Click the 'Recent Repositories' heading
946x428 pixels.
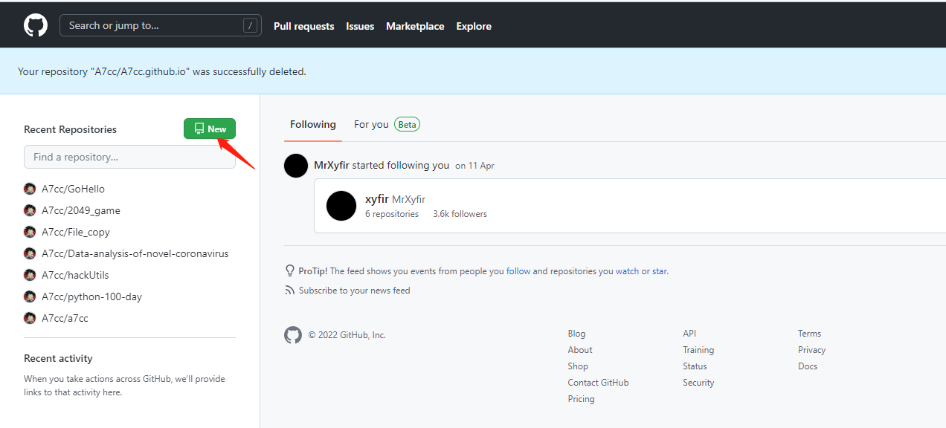pyautogui.click(x=70, y=129)
